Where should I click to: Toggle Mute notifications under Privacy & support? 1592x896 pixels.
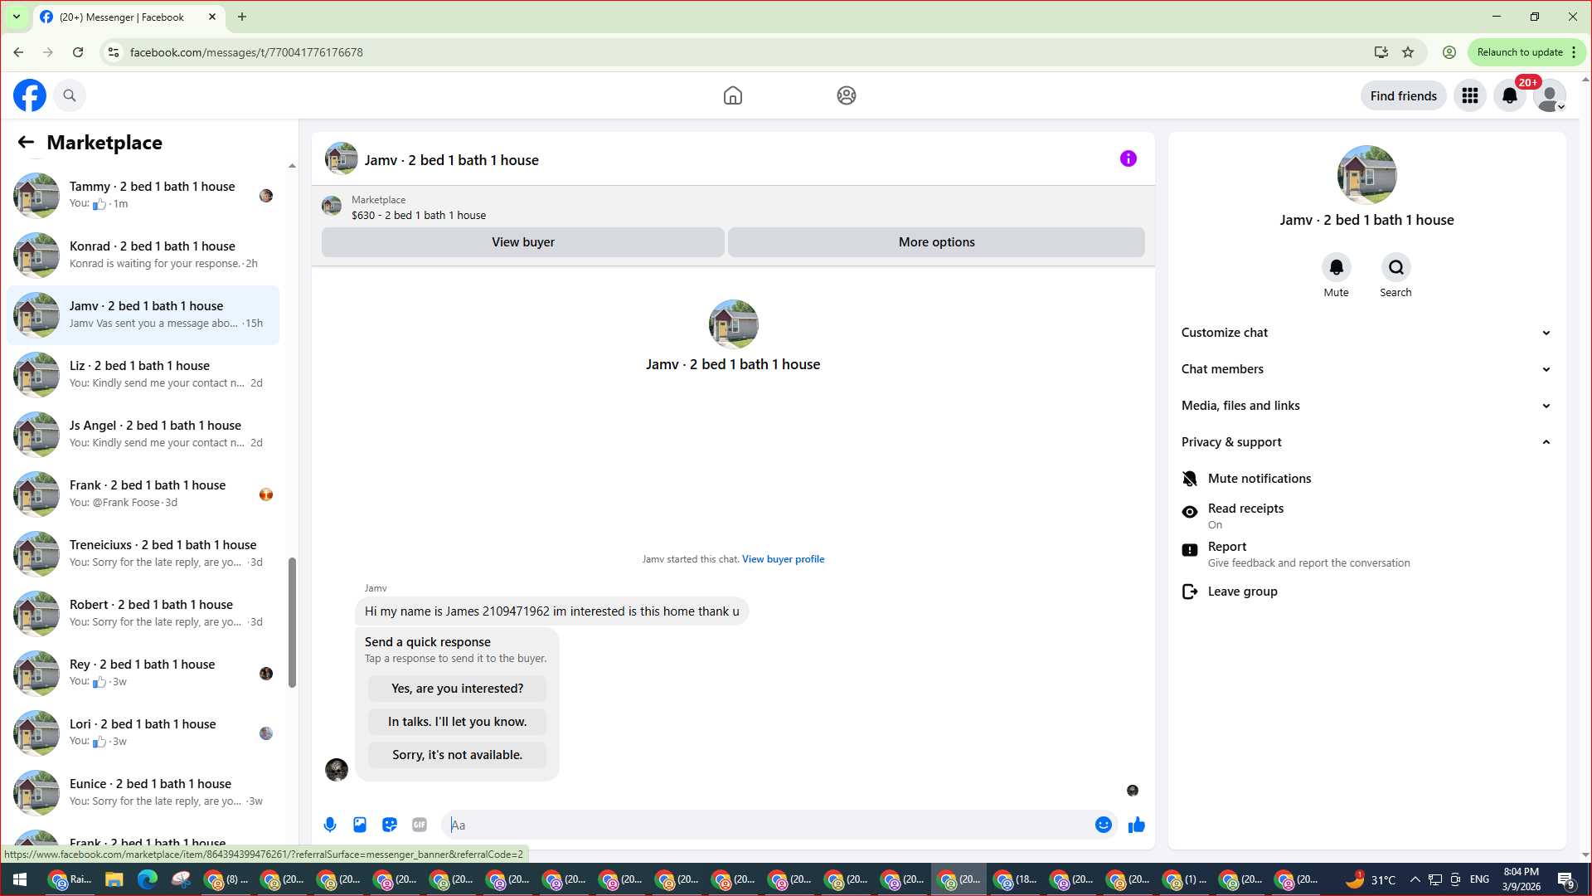coord(1259,479)
